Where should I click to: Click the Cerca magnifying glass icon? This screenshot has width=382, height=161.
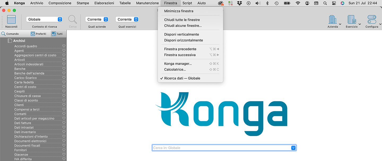click(x=72, y=20)
